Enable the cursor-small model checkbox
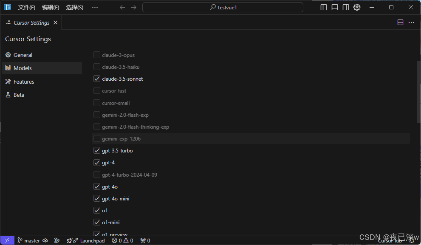The height and width of the screenshot is (245, 421). coord(97,103)
